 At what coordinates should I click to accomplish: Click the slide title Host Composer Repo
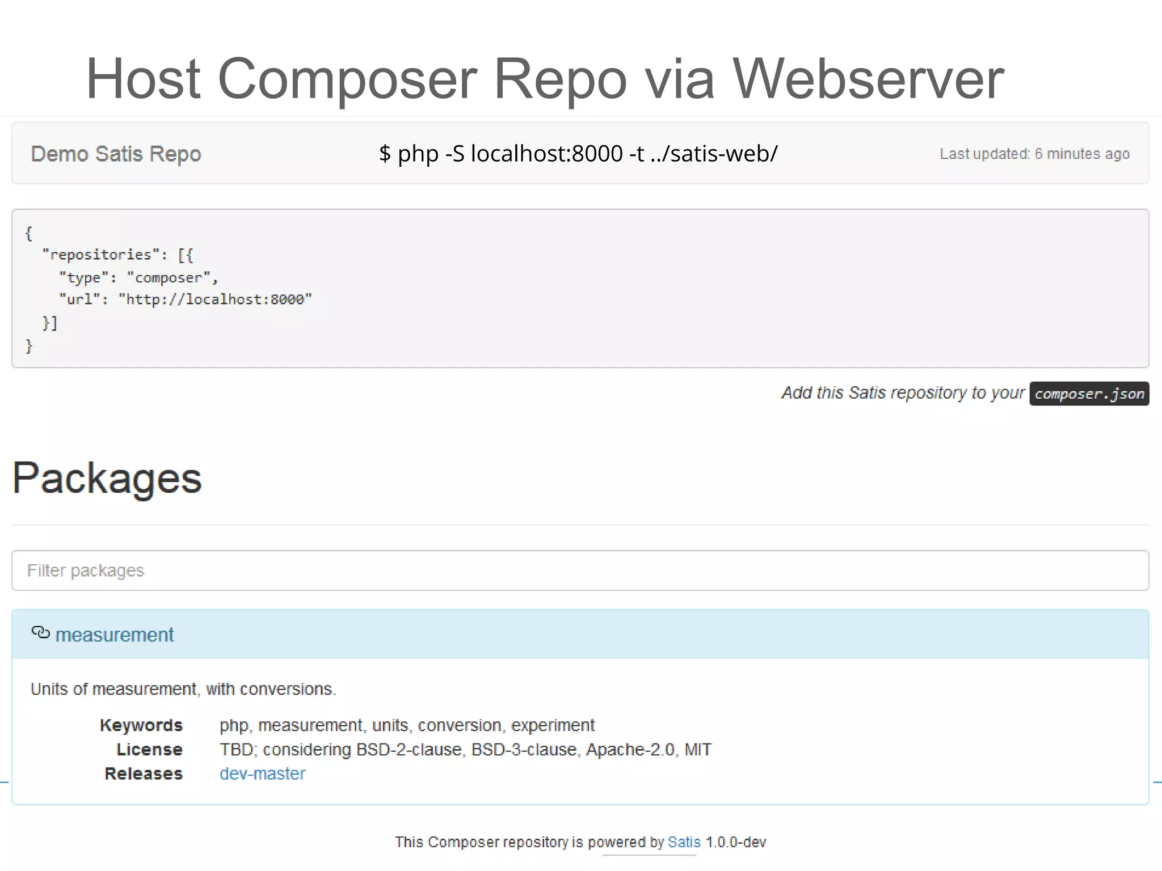click(544, 78)
